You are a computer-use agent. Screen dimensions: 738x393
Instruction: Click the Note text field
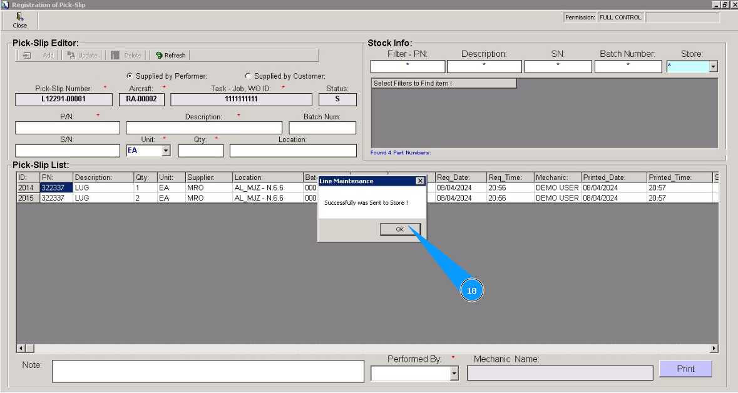208,371
